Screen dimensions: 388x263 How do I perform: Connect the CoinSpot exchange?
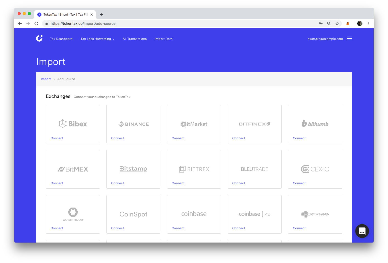[x=117, y=228]
